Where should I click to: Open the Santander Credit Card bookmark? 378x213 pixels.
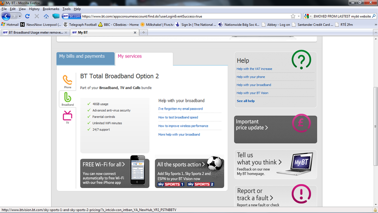[313, 25]
